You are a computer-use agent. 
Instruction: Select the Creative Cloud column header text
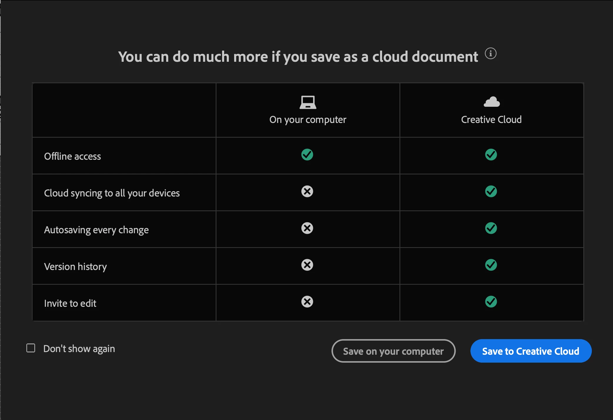click(491, 120)
